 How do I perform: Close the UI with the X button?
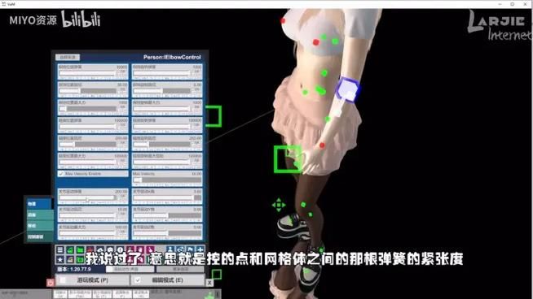[x=209, y=283]
